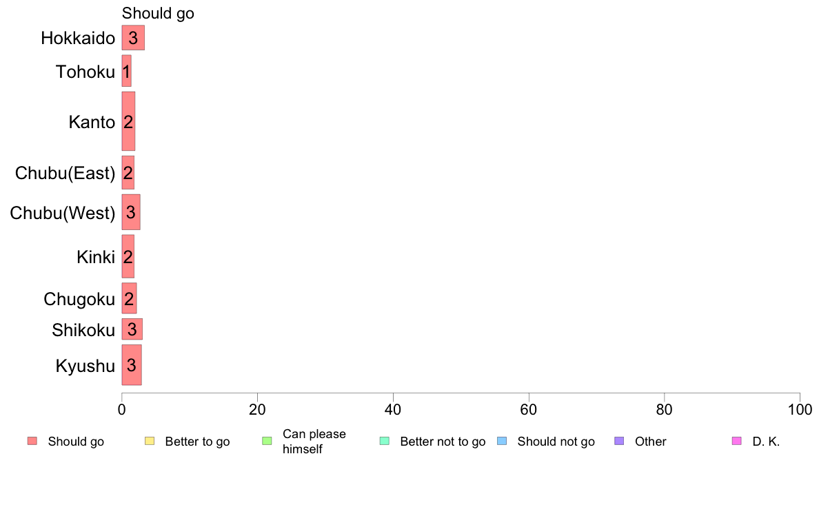
Task: Click the Better not to go legend label
Action: coord(443,442)
